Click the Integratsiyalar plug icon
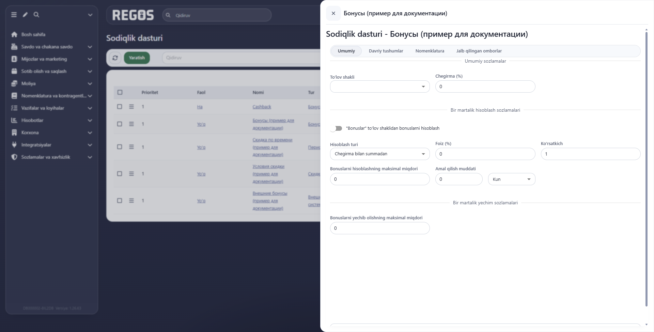Screen dimensions: 654x332 tap(14, 145)
